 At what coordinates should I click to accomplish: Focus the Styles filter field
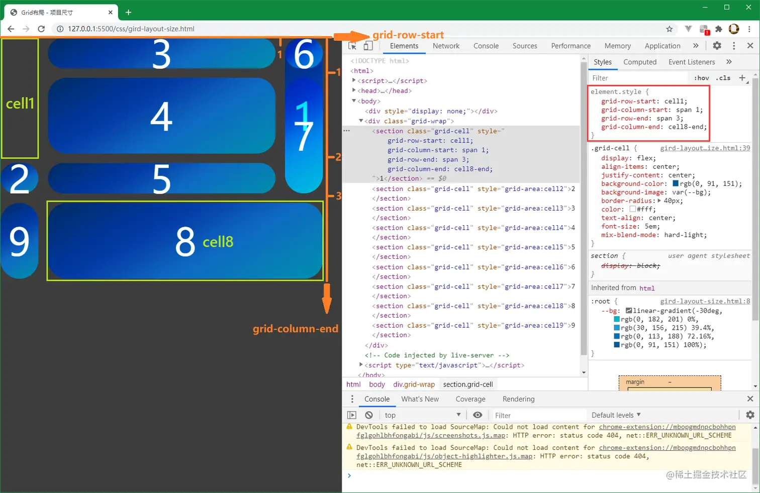coord(638,78)
